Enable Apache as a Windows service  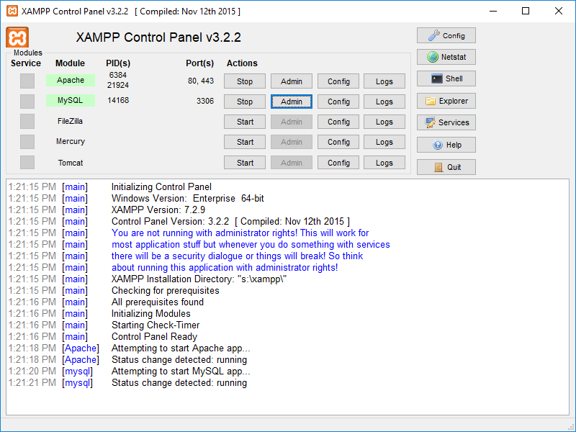pyautogui.click(x=27, y=81)
